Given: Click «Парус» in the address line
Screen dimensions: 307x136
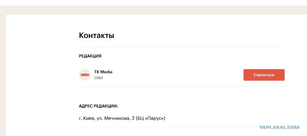Looking at the screenshot, I should coord(155,118).
